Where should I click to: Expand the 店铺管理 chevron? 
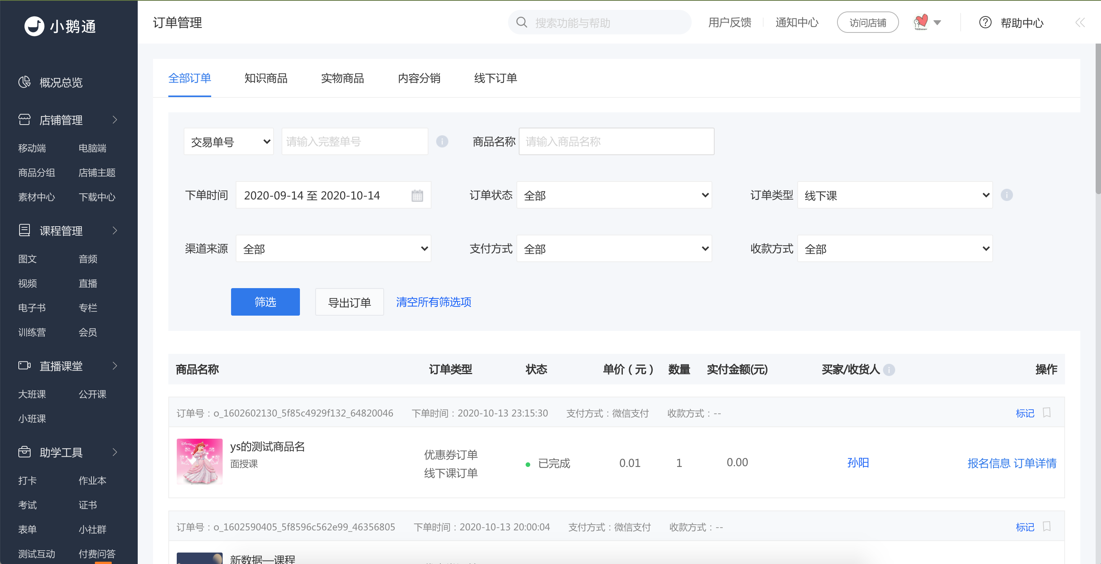click(114, 120)
